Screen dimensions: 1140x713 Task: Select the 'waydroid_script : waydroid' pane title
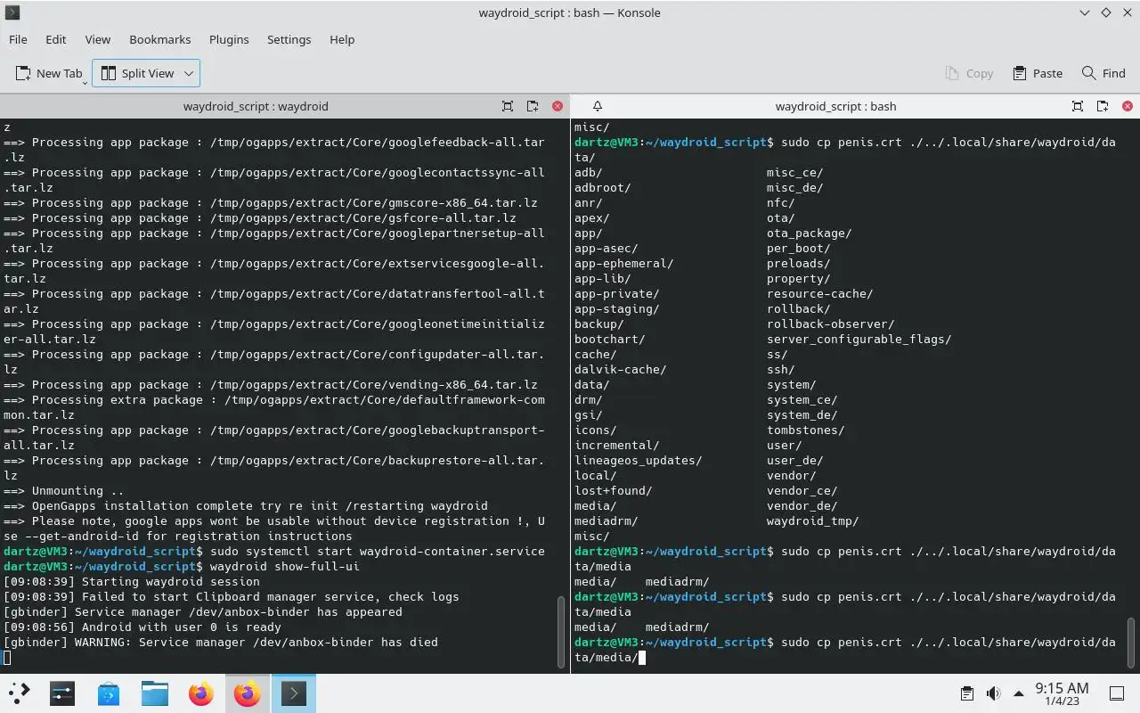[x=256, y=106]
